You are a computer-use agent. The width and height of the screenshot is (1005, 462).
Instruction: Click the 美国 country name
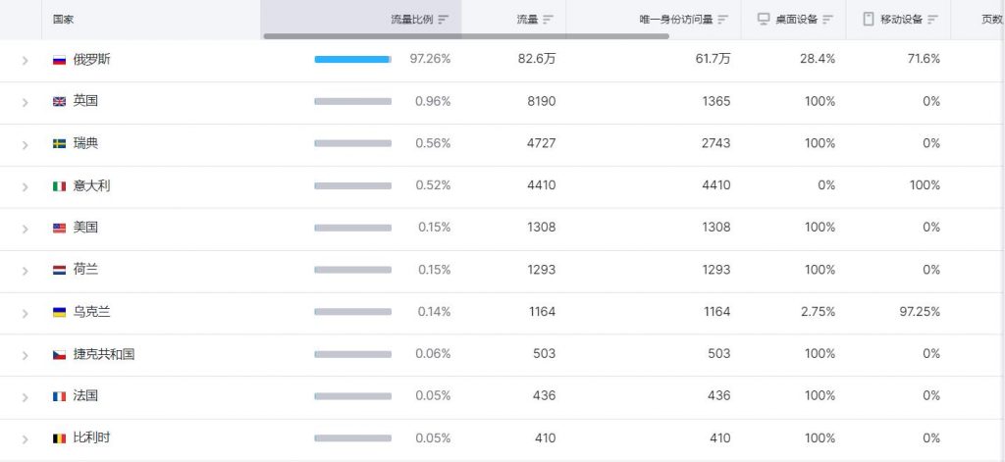(x=85, y=228)
